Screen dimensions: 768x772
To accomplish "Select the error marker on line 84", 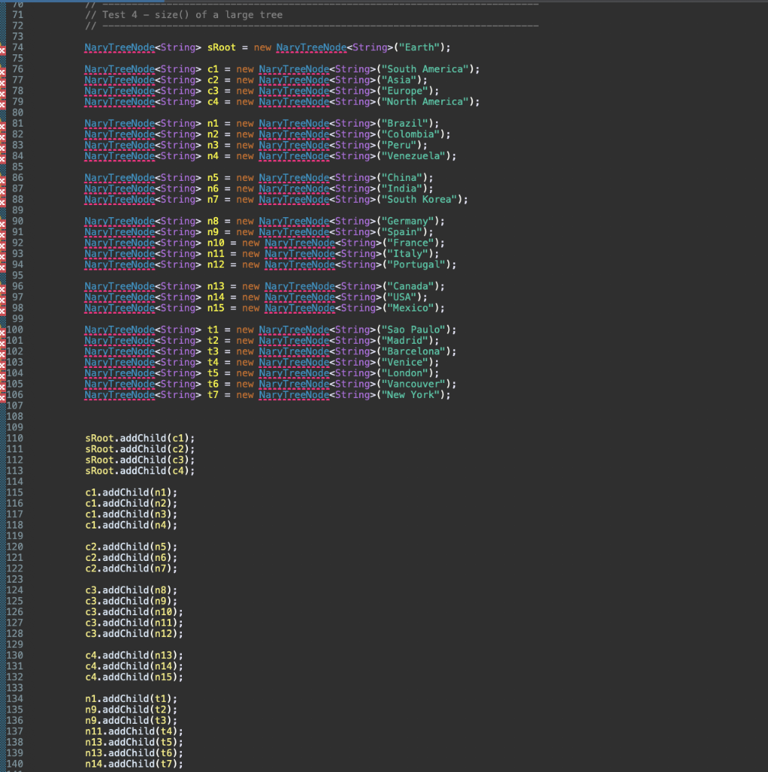I will point(2,158).
